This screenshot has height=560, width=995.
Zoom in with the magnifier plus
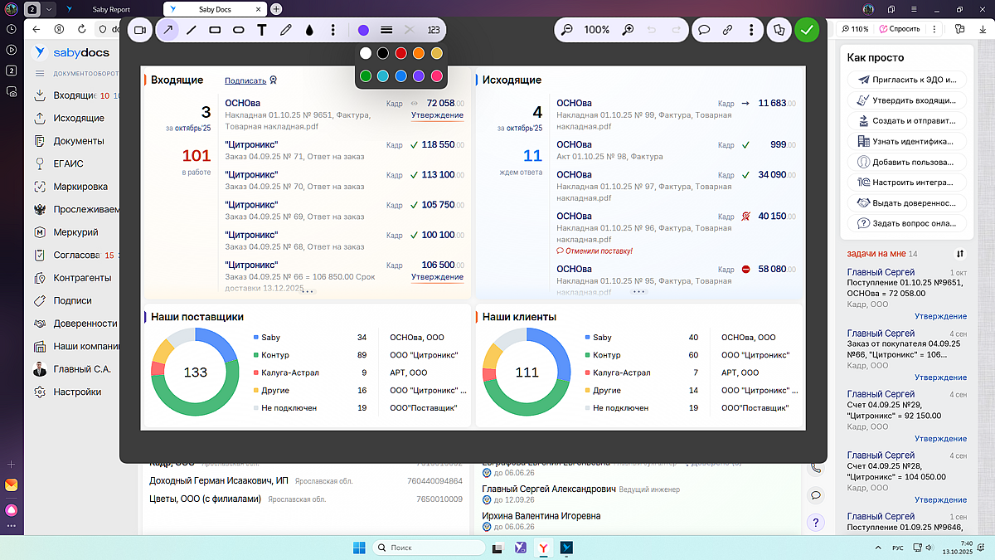tap(629, 30)
